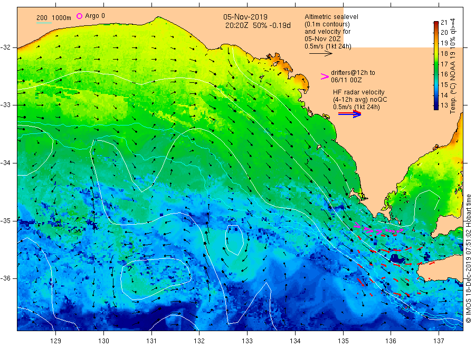Click longitude label 137 on bottom axis
Viewport: 475px width, 348px height.
pos(439,341)
